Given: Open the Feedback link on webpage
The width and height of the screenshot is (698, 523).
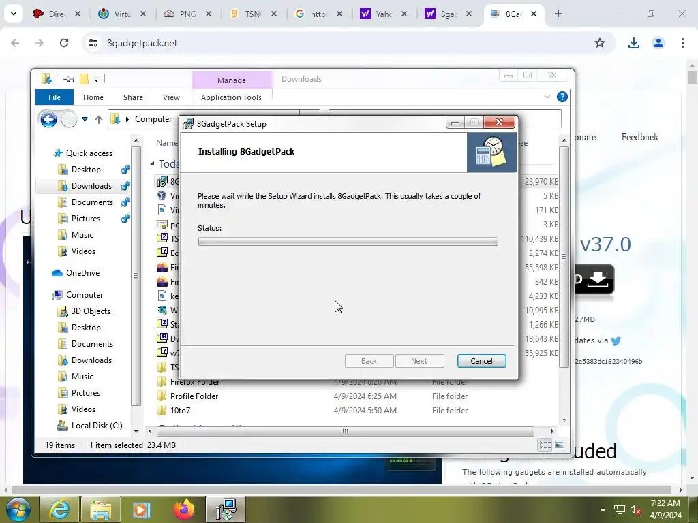Looking at the screenshot, I should tap(639, 137).
